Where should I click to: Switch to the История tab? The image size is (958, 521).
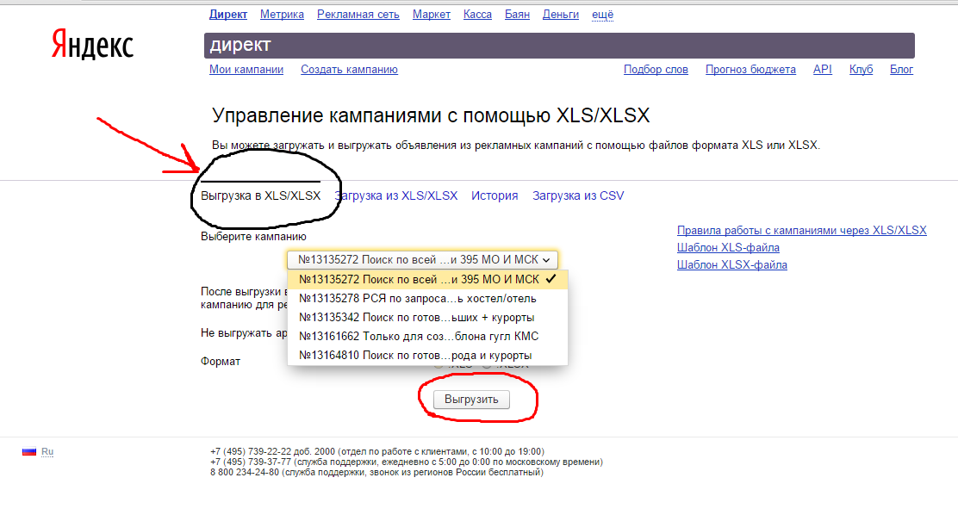tap(495, 195)
